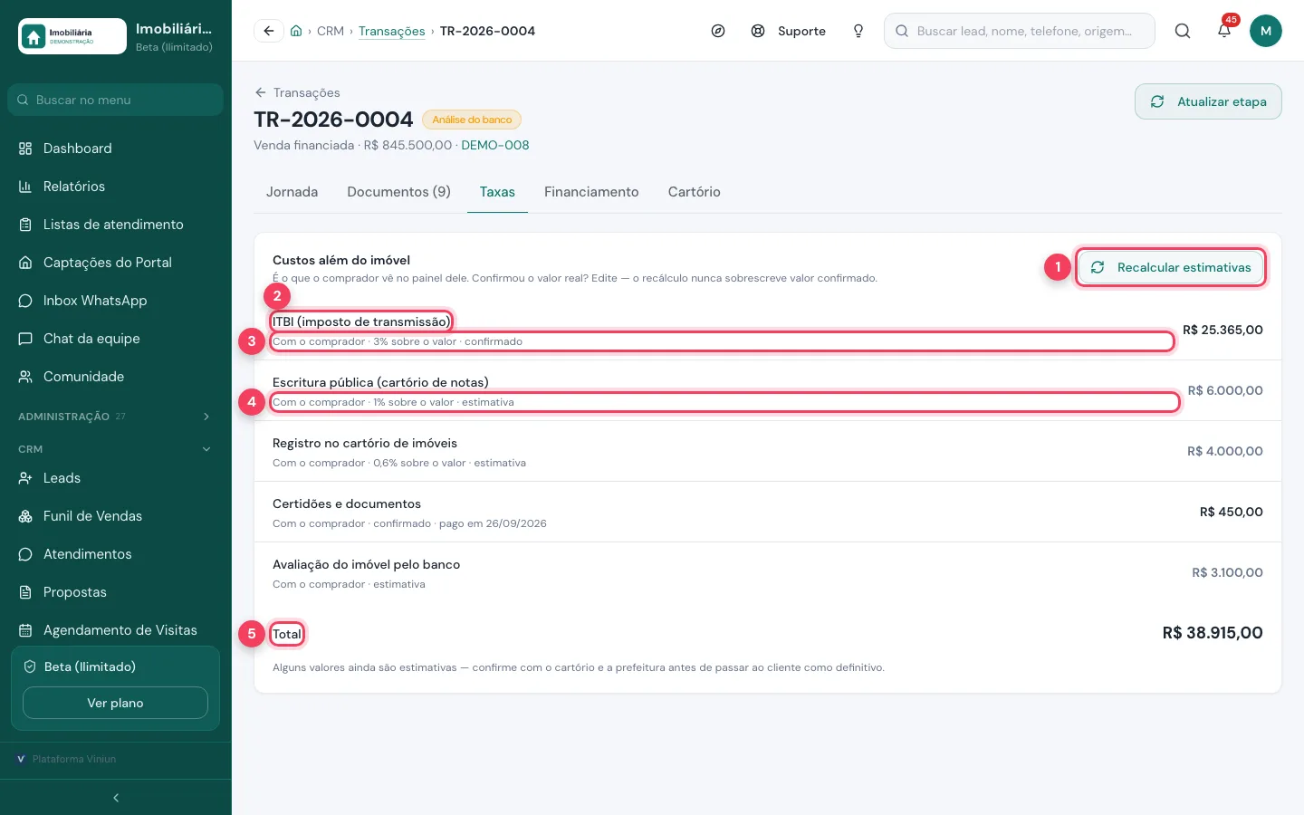Switch to the Documentos (9) tab
The width and height of the screenshot is (1304, 815).
398,192
